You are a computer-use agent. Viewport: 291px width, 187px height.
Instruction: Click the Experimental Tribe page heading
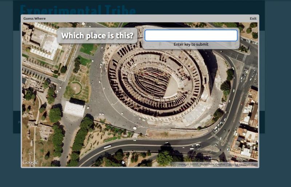point(78,10)
